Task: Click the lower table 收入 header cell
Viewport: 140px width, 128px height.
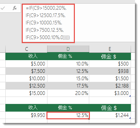Action: coord(26,108)
